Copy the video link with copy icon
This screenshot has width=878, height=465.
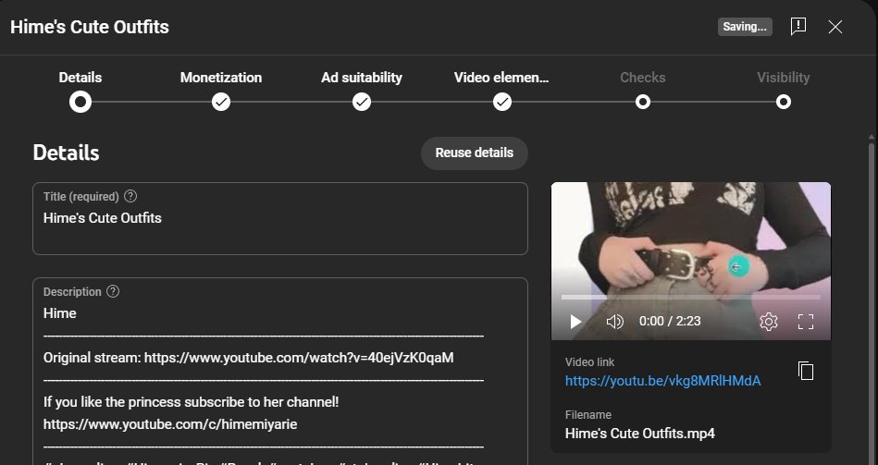tap(805, 371)
